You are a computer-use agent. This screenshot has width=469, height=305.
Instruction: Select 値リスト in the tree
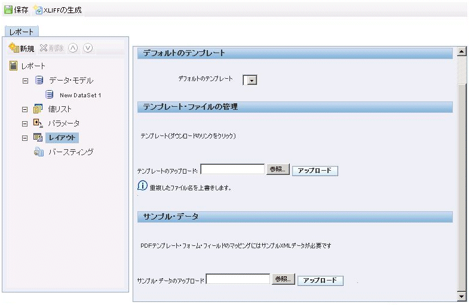[x=60, y=109]
